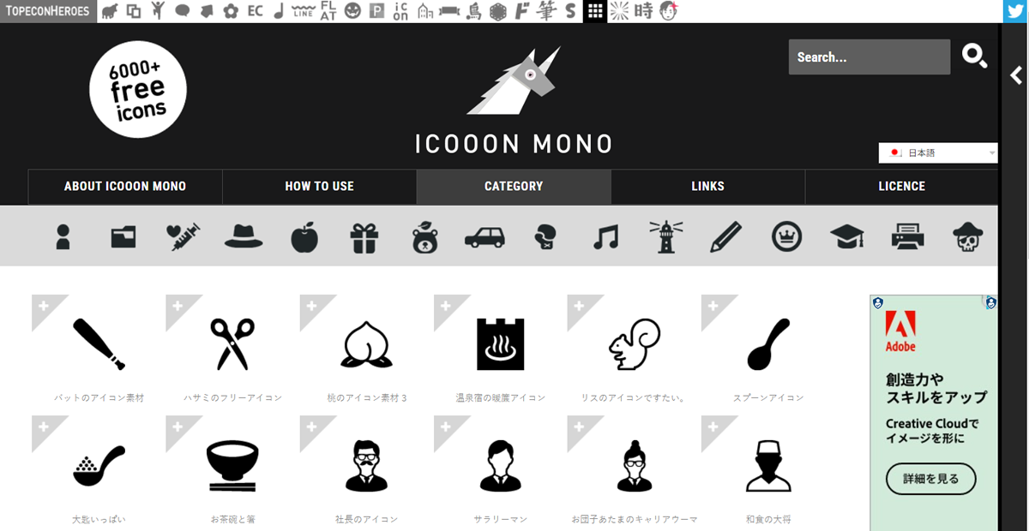Open the TOPECONHEROES link
Viewport: 1029px width, 531px height.
point(47,11)
